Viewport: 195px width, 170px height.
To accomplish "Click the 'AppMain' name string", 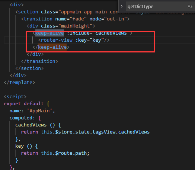I will coord(39,111).
